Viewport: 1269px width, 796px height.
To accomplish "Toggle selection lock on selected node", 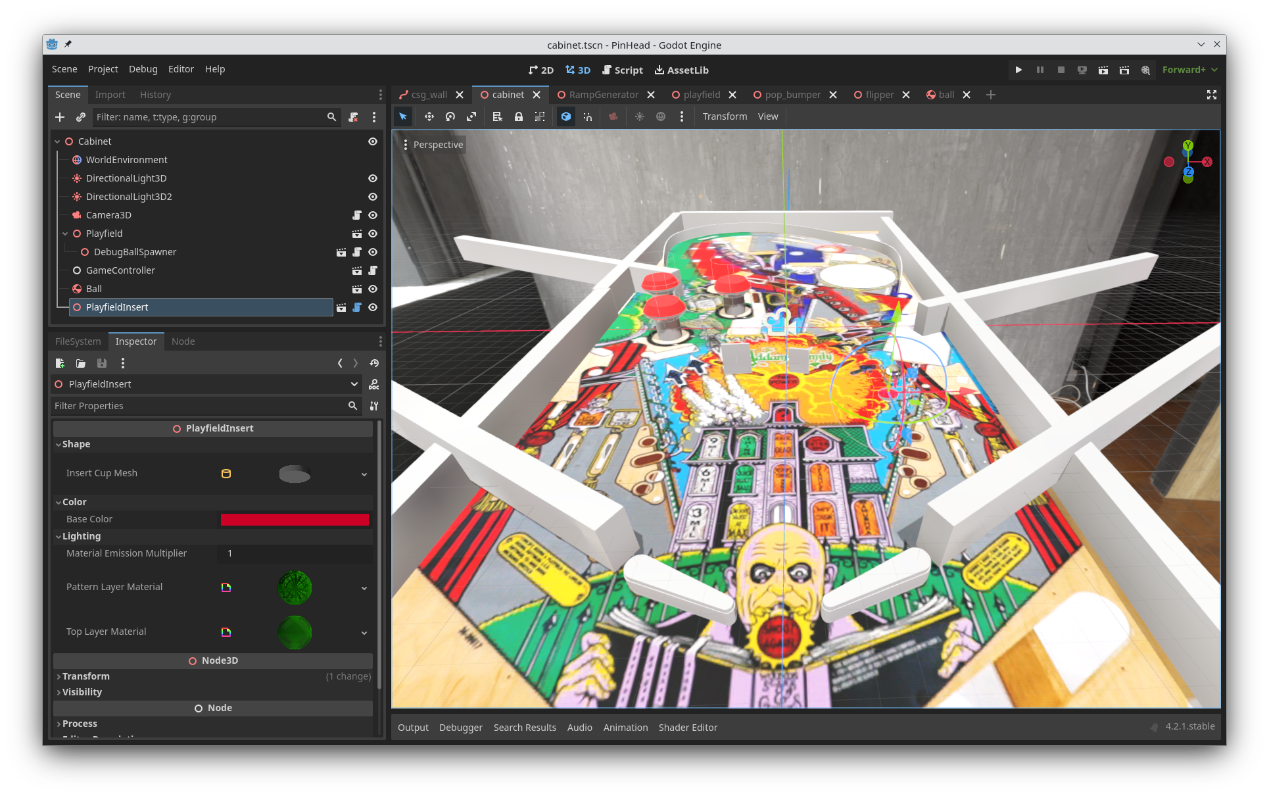I will tap(518, 116).
